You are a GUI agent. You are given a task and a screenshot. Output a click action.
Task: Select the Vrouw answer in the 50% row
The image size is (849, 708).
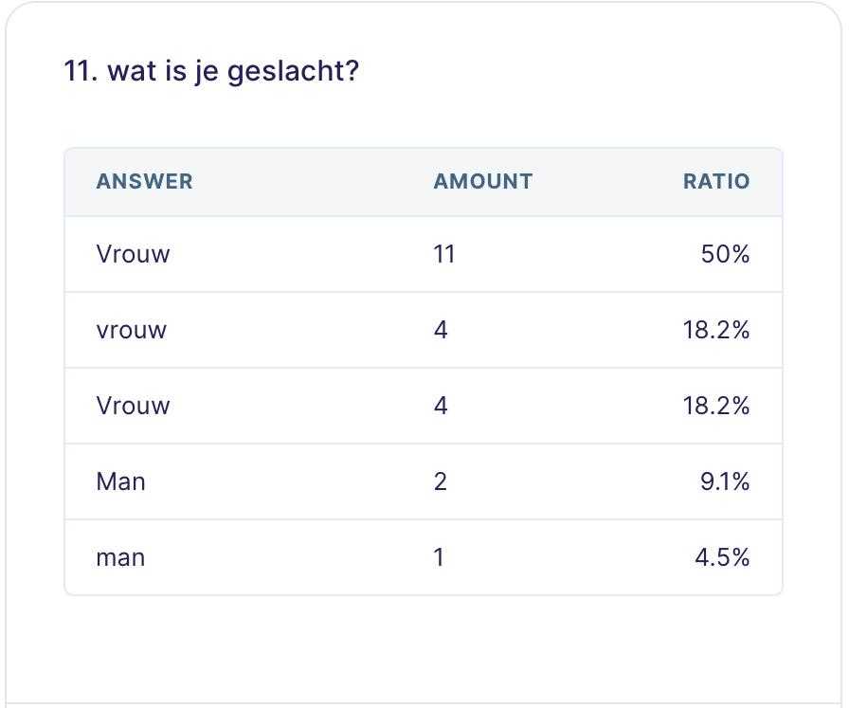(x=133, y=254)
